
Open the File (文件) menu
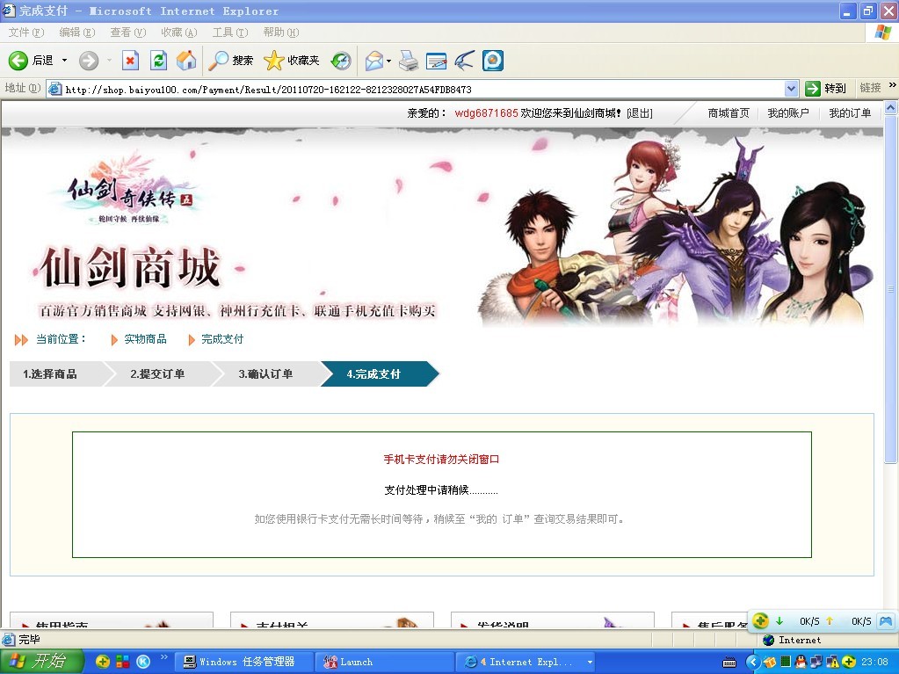click(25, 33)
